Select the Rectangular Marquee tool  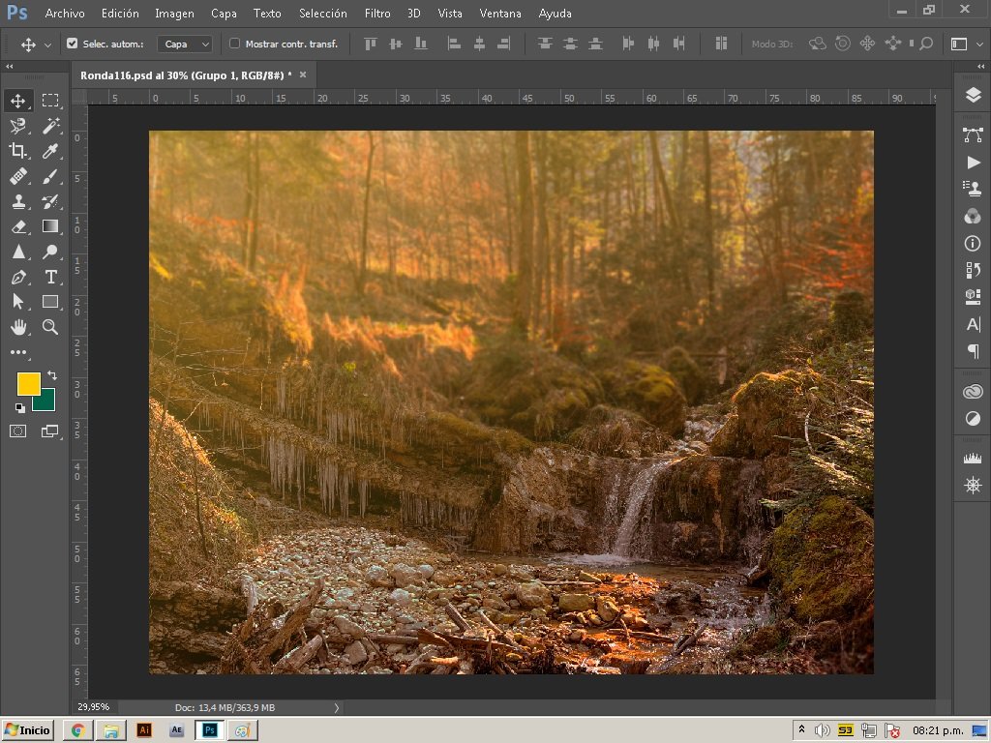[x=50, y=101]
